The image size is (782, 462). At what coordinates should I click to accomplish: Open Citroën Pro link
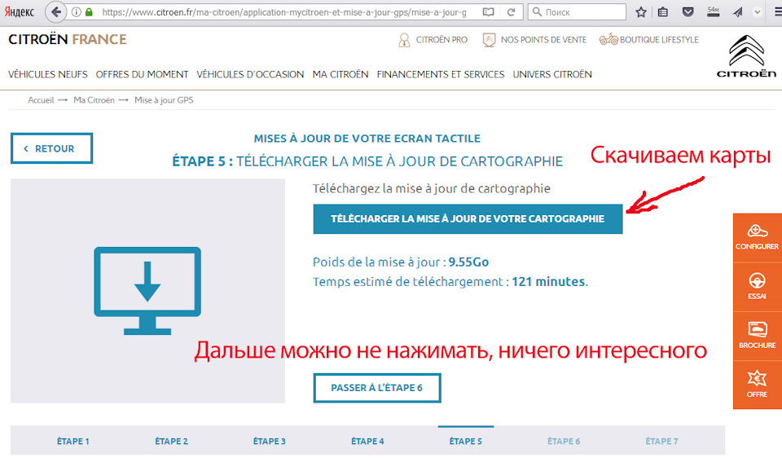tap(433, 40)
